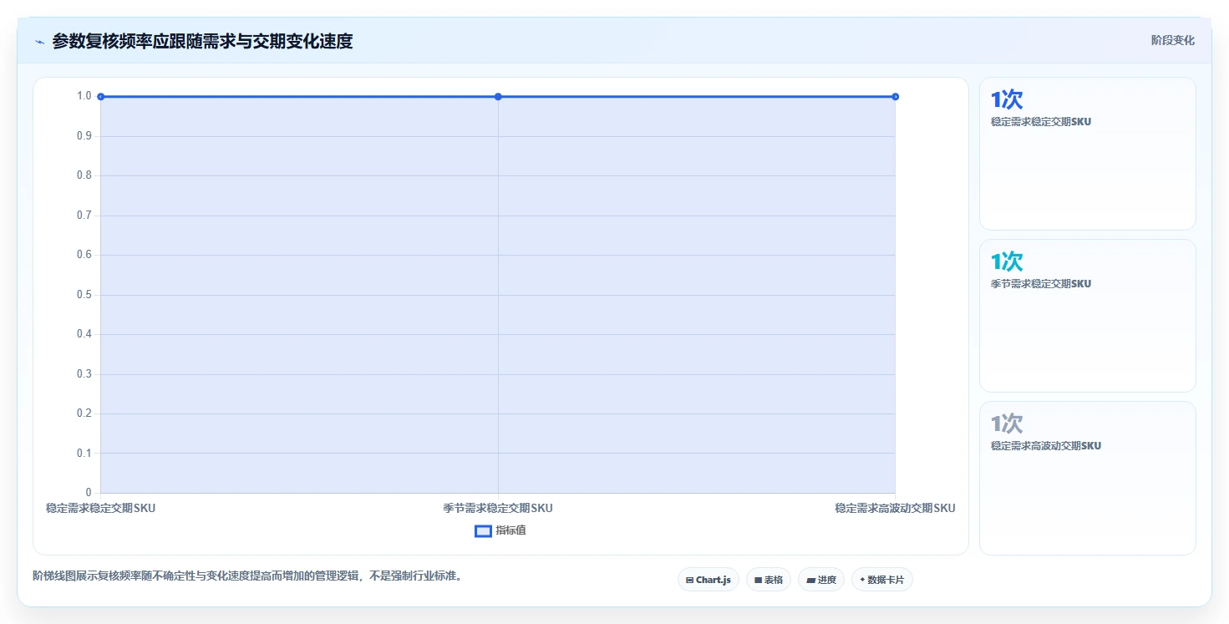The height and width of the screenshot is (624, 1229).
Task: Click the 数据卡片 tag button
Action: tap(881, 580)
